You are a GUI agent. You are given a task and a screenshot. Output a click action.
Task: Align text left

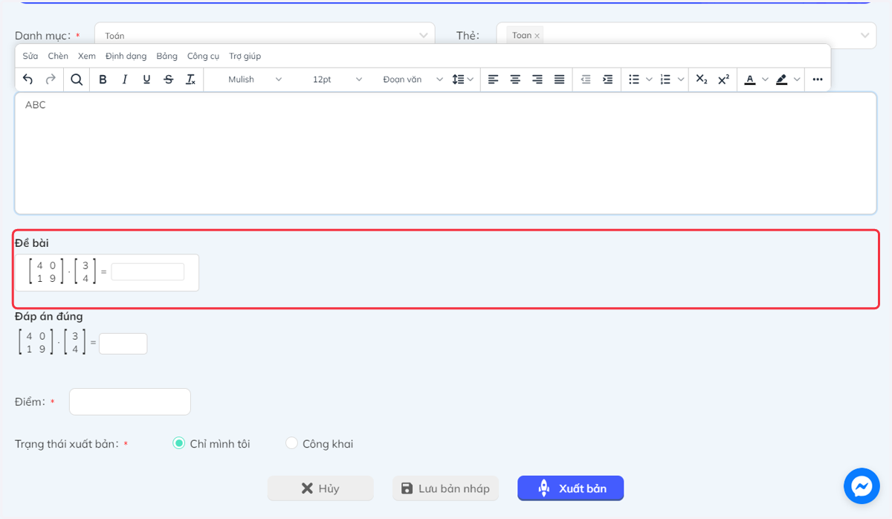pyautogui.click(x=494, y=80)
